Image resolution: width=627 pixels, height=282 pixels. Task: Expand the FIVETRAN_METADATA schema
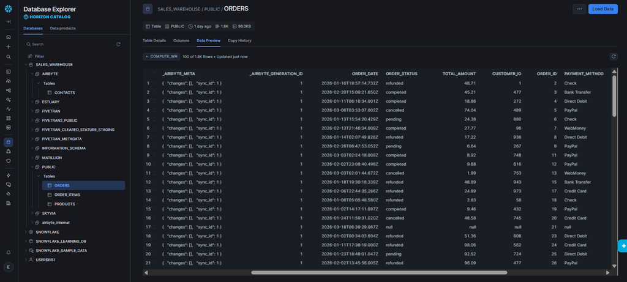point(32,139)
